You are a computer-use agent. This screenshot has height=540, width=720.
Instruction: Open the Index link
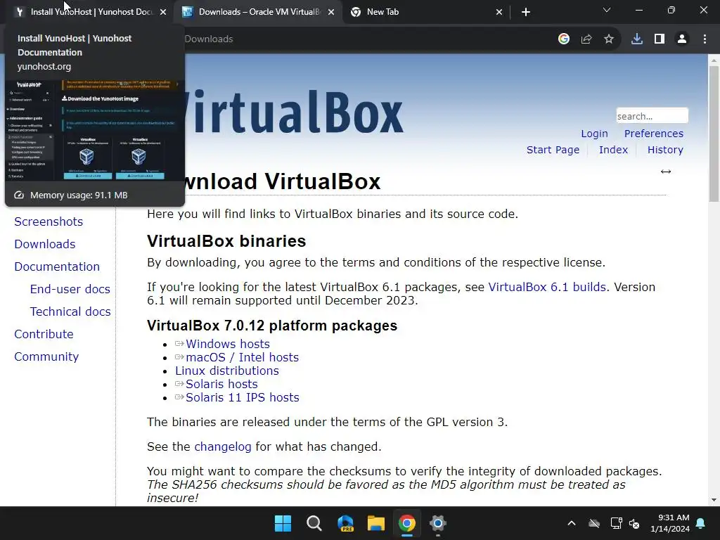(x=613, y=150)
